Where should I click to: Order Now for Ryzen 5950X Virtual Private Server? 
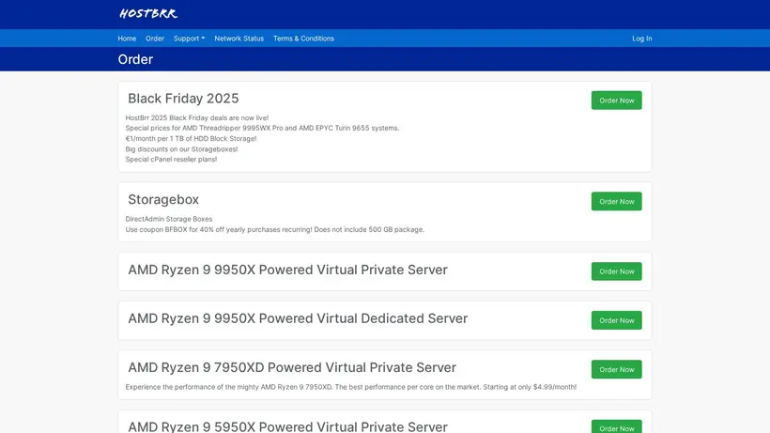coord(616,427)
